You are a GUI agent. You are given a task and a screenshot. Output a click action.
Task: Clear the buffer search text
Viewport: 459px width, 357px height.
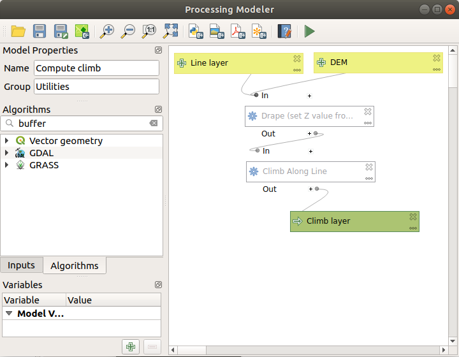click(153, 124)
